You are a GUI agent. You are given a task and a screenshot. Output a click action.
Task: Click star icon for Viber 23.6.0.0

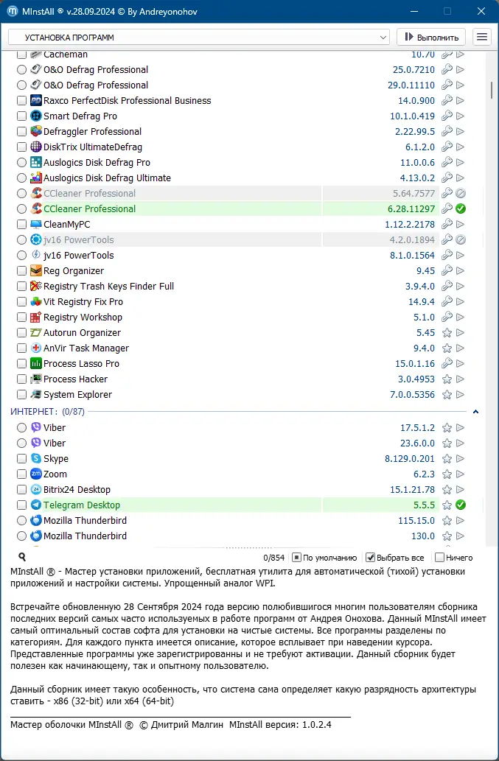[x=447, y=443]
